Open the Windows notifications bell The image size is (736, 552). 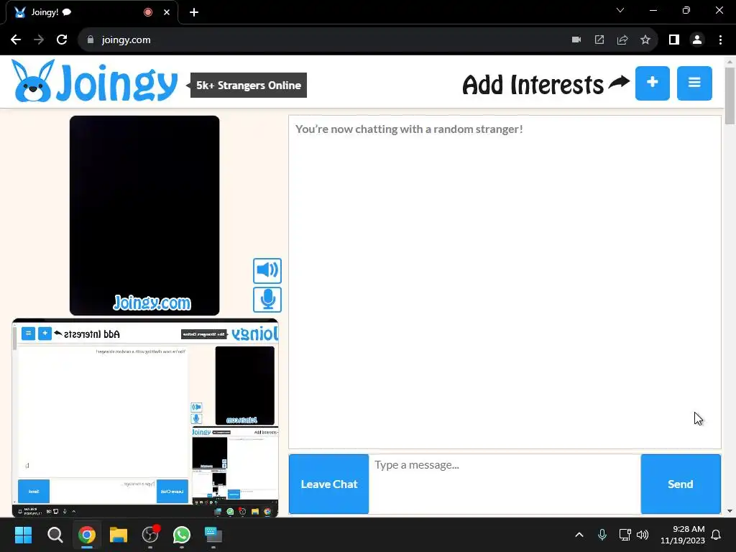[x=716, y=535]
